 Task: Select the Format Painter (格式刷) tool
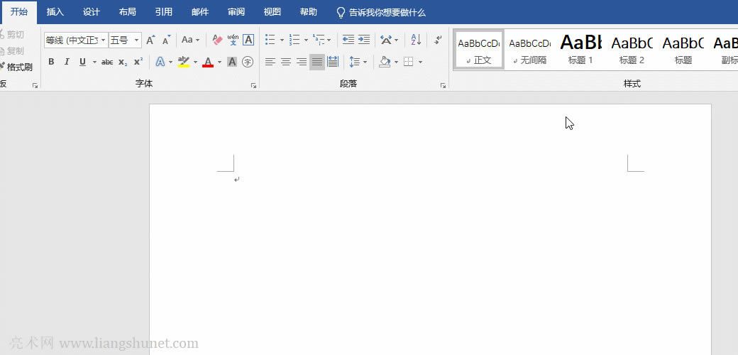point(17,67)
